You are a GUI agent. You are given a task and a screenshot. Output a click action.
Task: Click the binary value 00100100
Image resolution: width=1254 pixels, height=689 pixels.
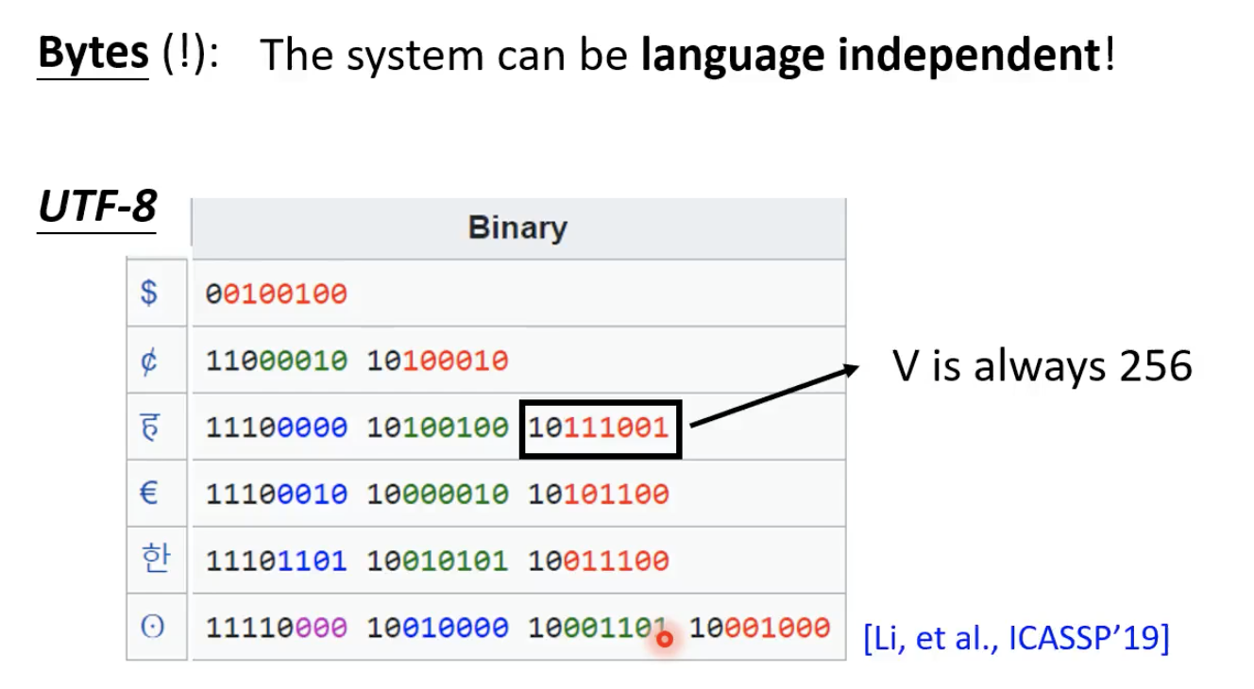(277, 294)
